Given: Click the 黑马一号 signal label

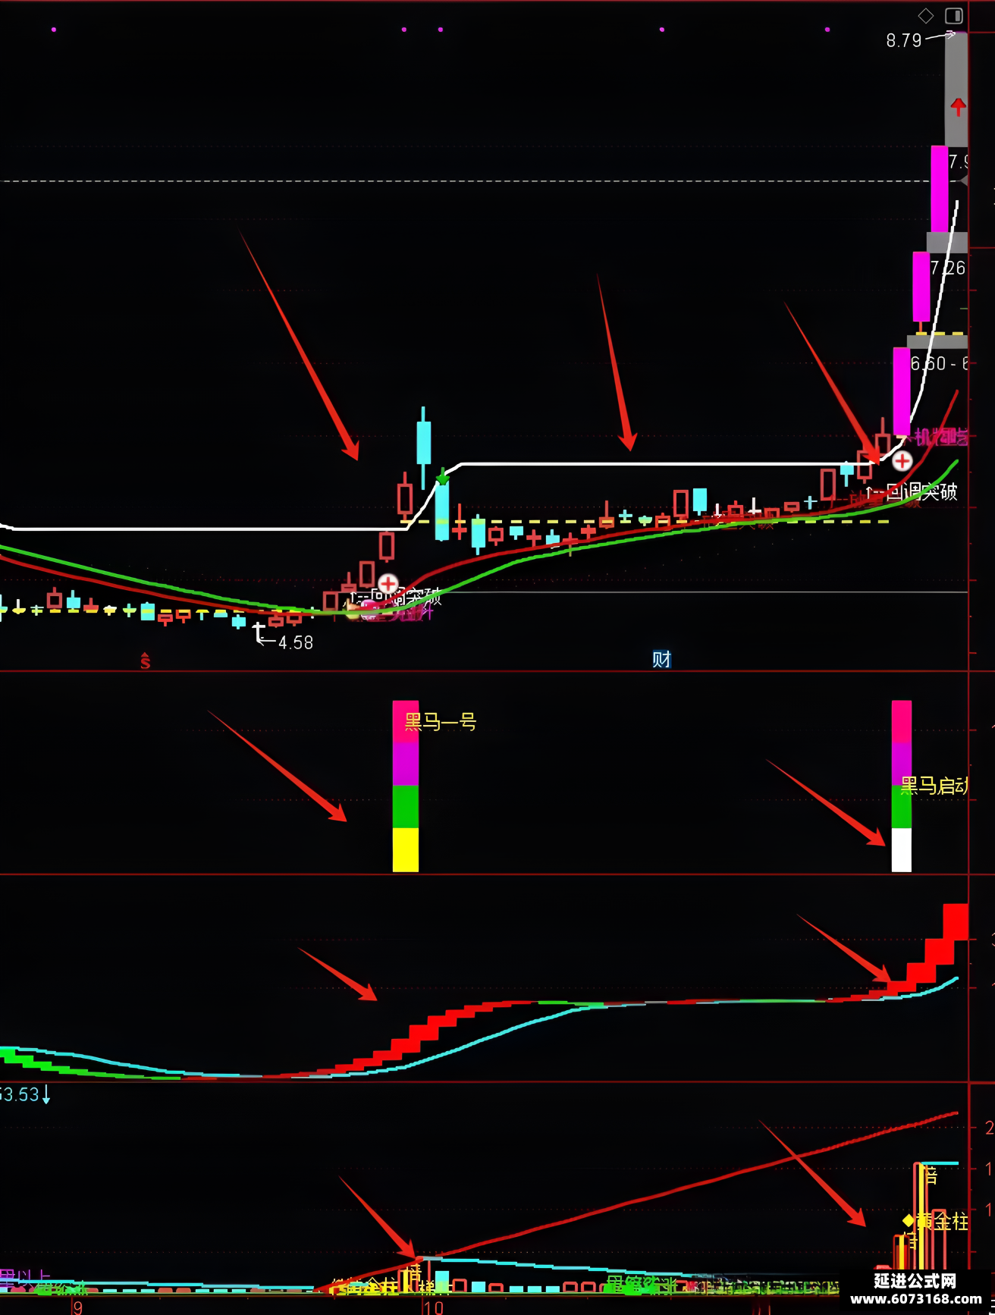Looking at the screenshot, I should 440,722.
